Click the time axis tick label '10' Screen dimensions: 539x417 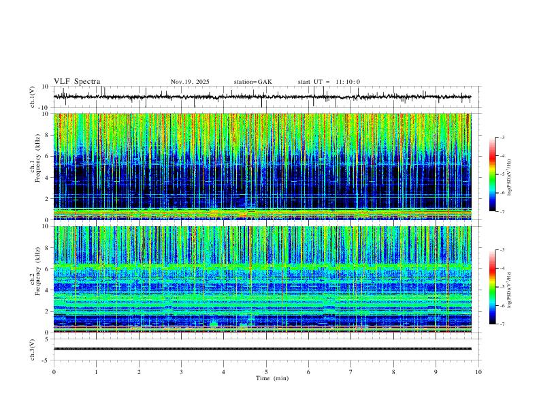coord(478,372)
